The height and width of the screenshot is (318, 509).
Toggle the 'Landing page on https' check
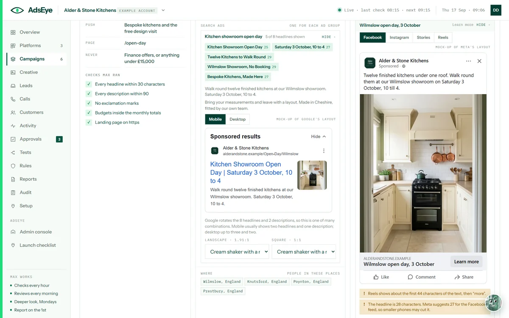pos(89,122)
